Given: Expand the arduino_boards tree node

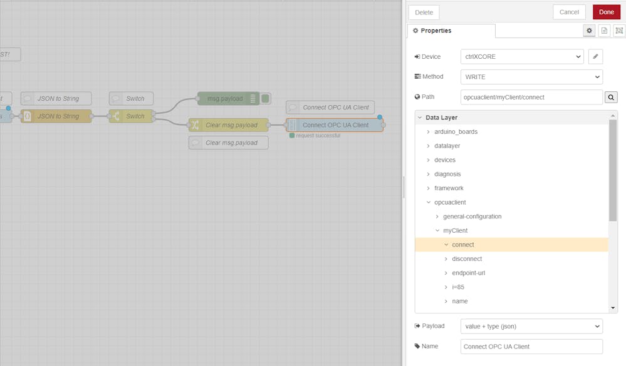Looking at the screenshot, I should (x=428, y=131).
